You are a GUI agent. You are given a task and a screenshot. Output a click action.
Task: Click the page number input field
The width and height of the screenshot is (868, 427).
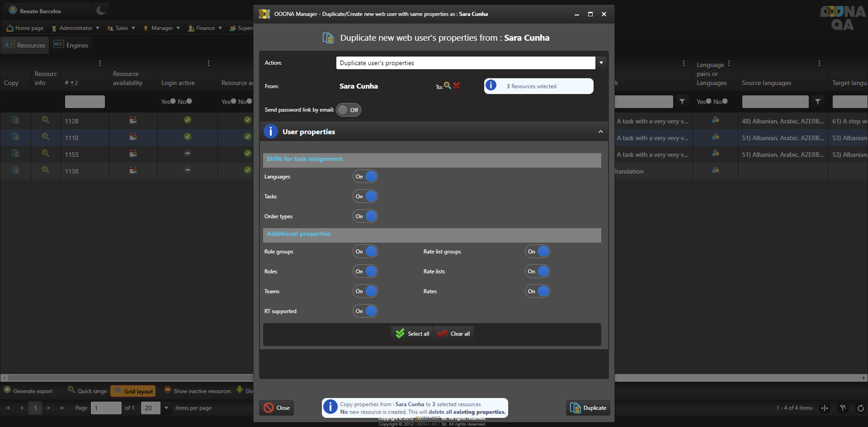[106, 408]
